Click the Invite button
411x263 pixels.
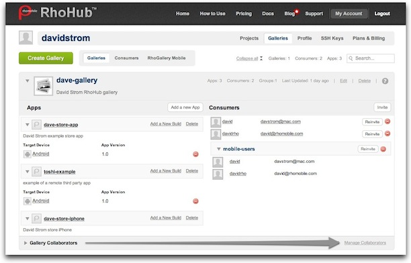click(382, 107)
